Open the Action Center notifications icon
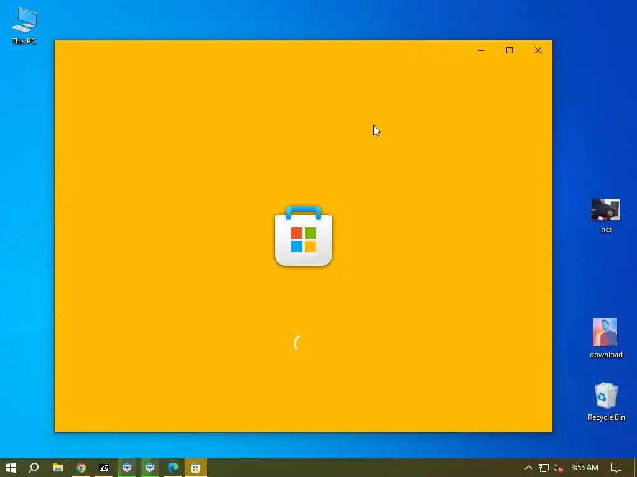The width and height of the screenshot is (637, 477). coord(616,468)
